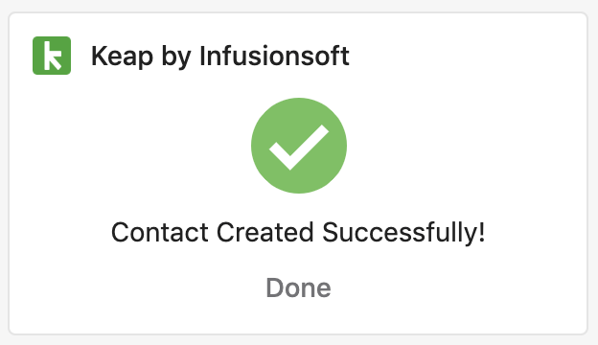
Task: Click the capital 'C' in Created
Action: (225, 232)
